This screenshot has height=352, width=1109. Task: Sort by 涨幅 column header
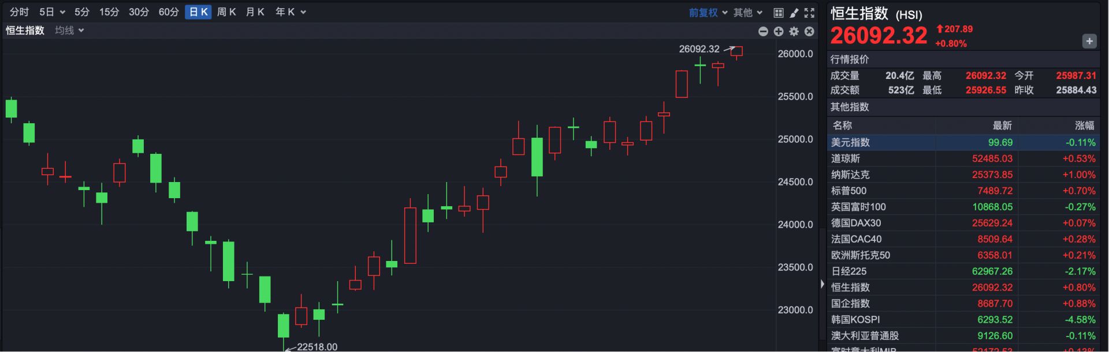click(x=1084, y=126)
